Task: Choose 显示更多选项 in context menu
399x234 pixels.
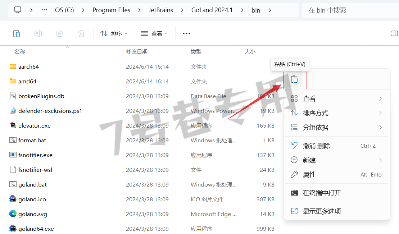Action: coord(337,211)
